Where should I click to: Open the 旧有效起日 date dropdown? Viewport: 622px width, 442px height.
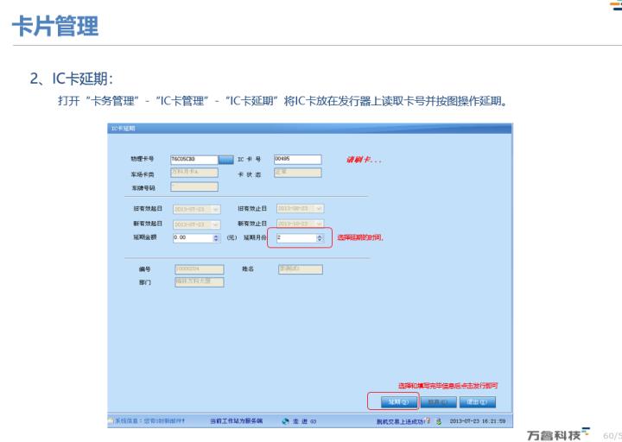[x=216, y=209]
